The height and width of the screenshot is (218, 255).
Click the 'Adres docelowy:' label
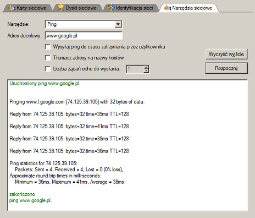coord(25,36)
